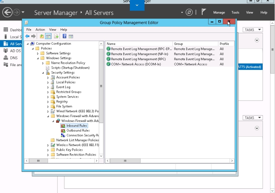Screen dimensions: 275x193
Task: Expand the Software Settings folder
Action: (x=38, y=53)
